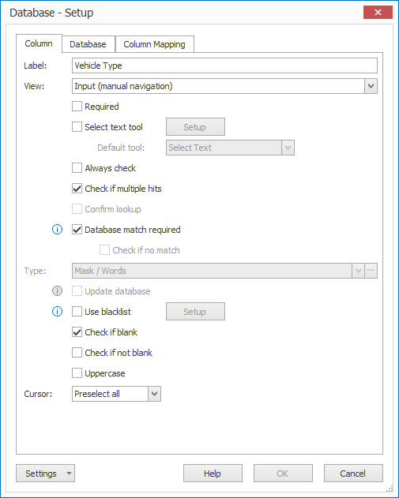Close the Database Setup dialog

(378, 13)
